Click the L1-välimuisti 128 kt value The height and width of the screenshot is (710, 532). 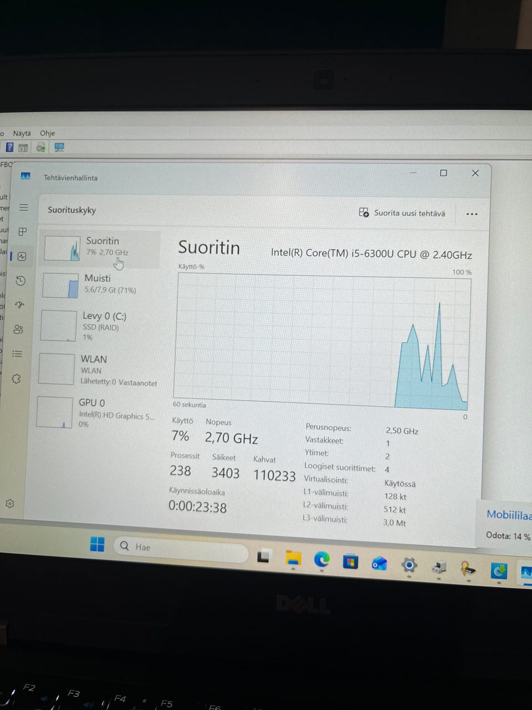(395, 496)
